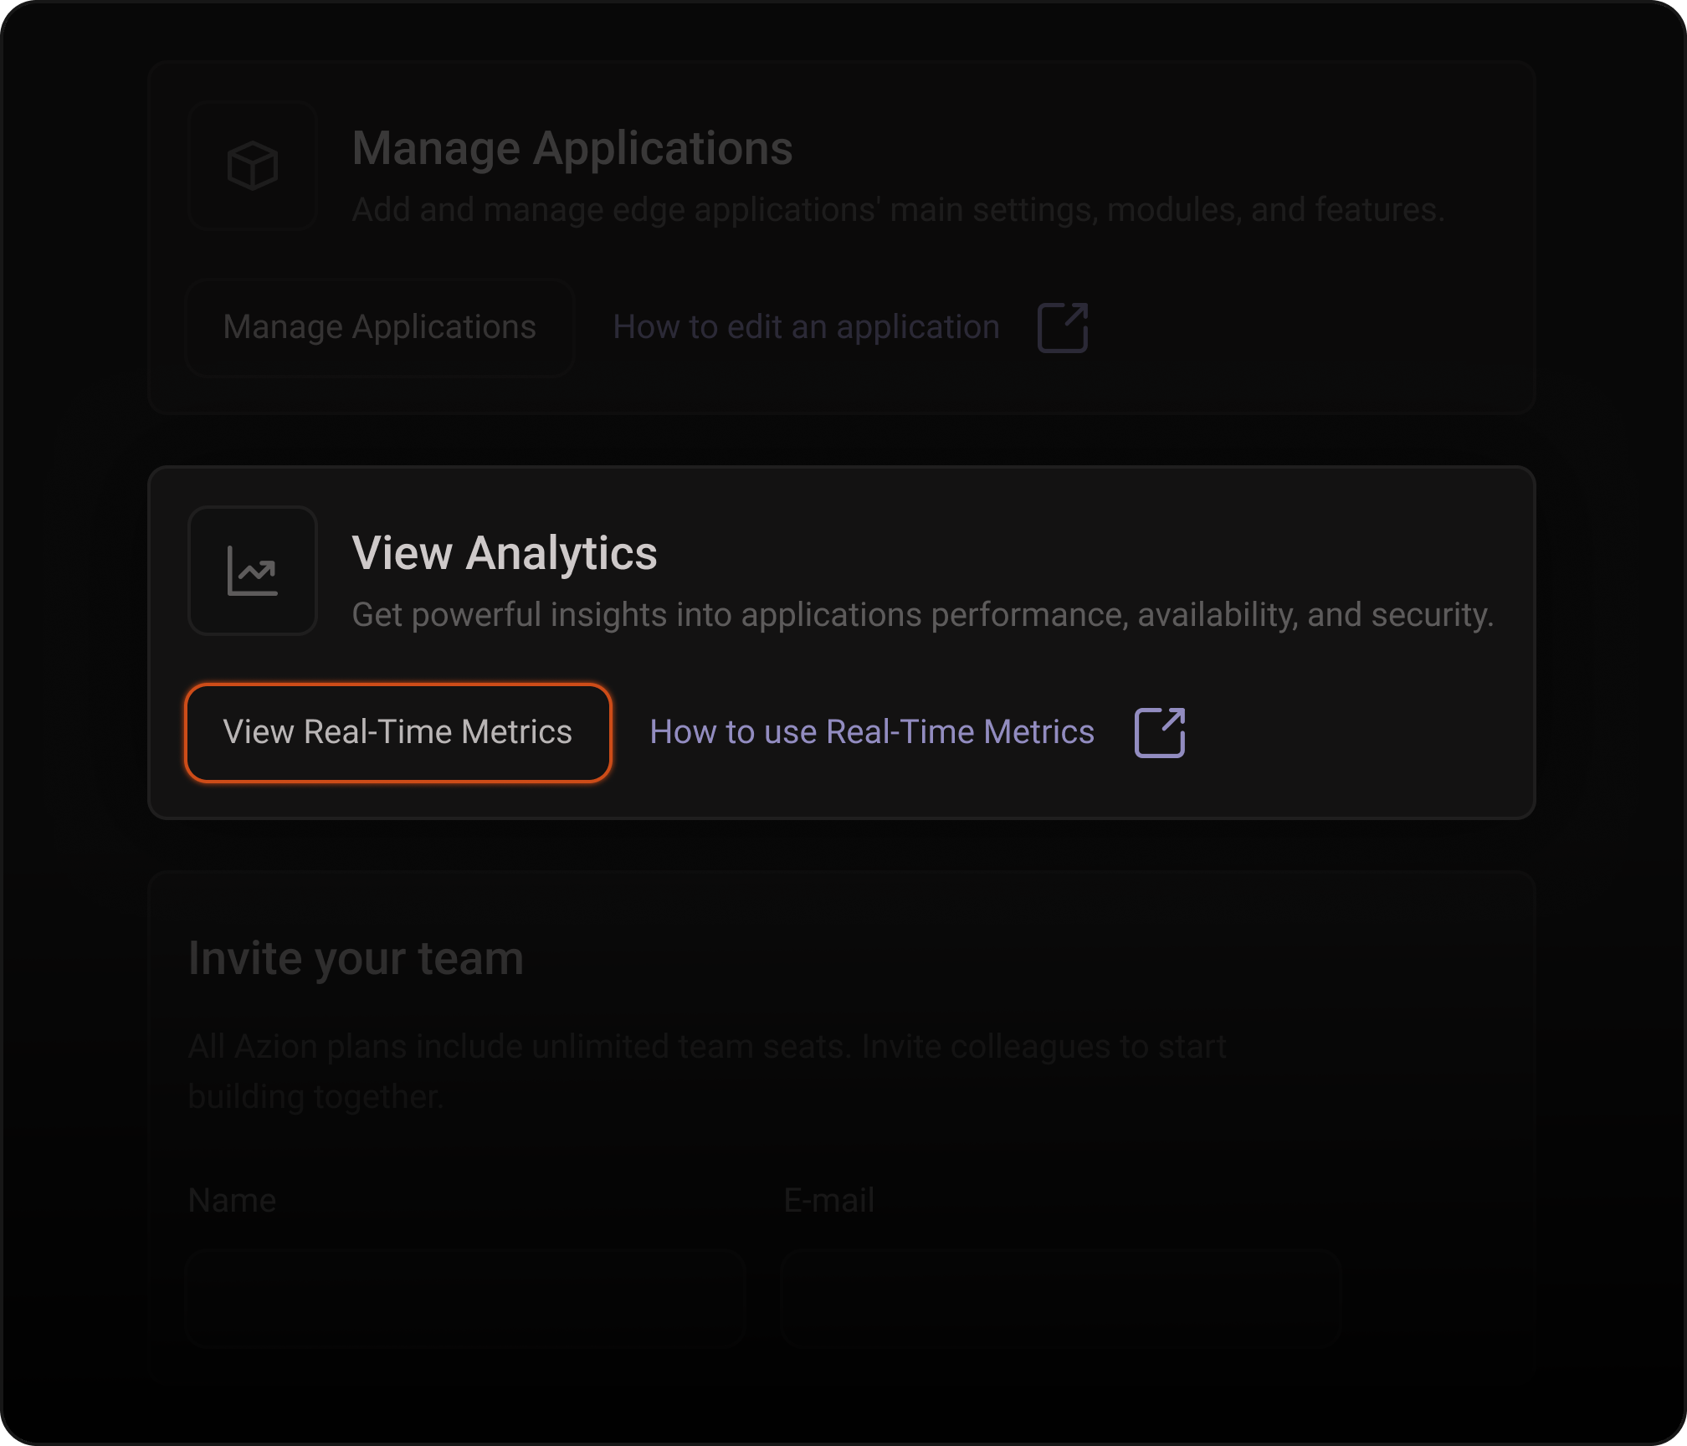Click the analytics description about performance insights
This screenshot has width=1687, height=1446.
pyautogui.click(x=922, y=613)
